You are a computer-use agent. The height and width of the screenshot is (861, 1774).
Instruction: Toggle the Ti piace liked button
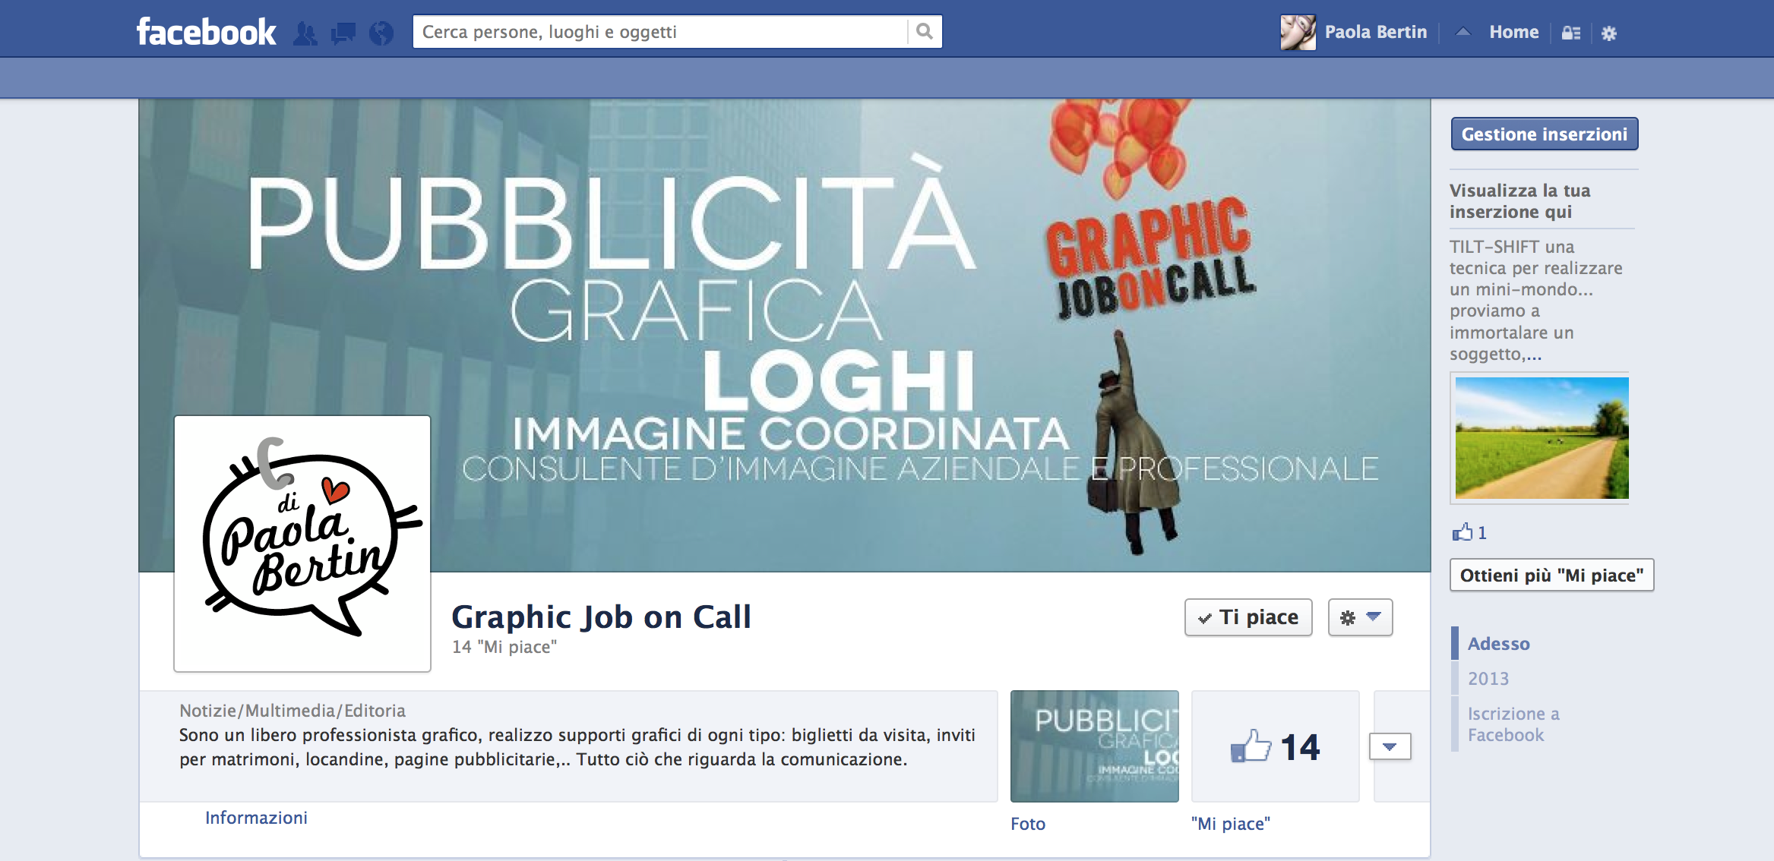pos(1247,617)
